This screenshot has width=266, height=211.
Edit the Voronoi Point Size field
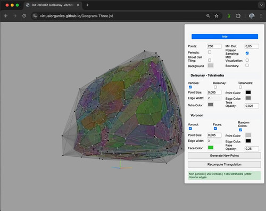click(214, 135)
